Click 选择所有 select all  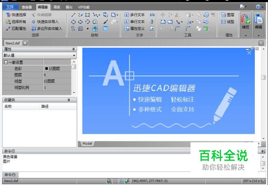tap(16, 22)
